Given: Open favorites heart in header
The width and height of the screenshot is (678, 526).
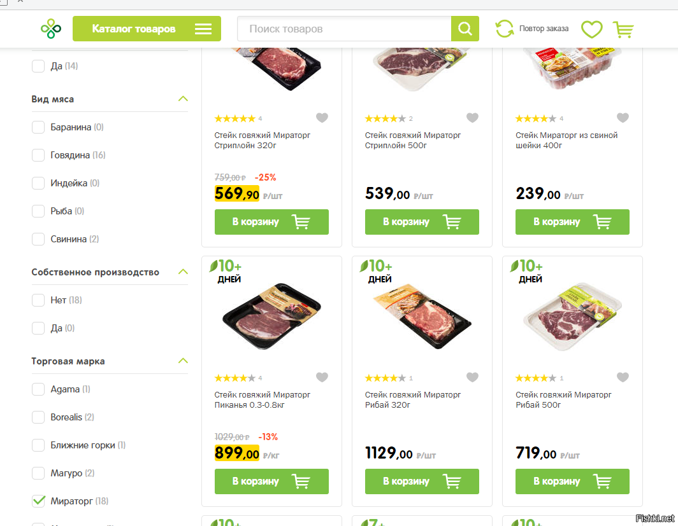Looking at the screenshot, I should coord(591,29).
